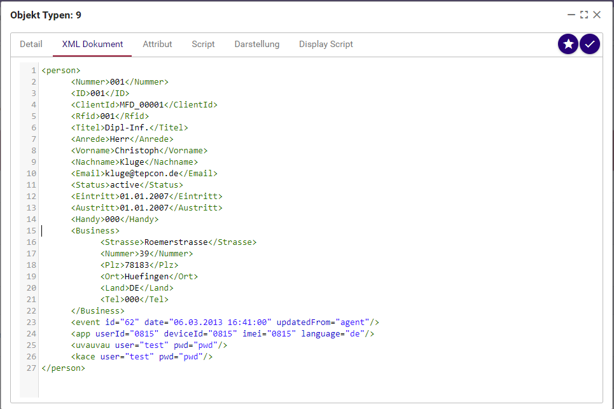Click the Austritt date 01.01.2007
Viewport: 614px width, 409px height.
pos(144,208)
